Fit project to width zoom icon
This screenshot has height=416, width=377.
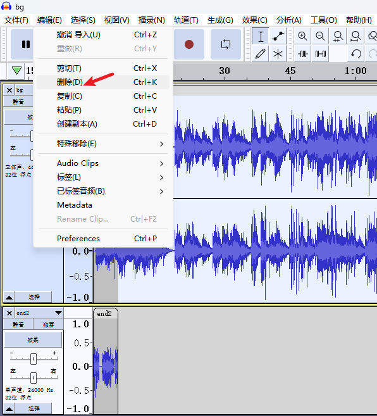coord(355,36)
